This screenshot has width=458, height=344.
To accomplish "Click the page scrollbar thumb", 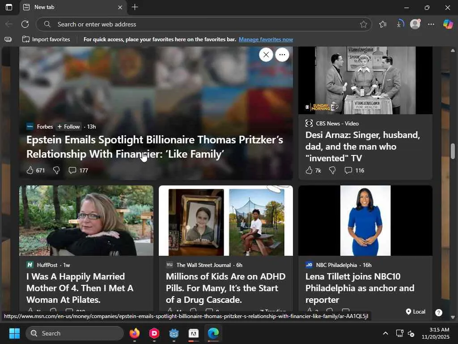I will click(453, 151).
